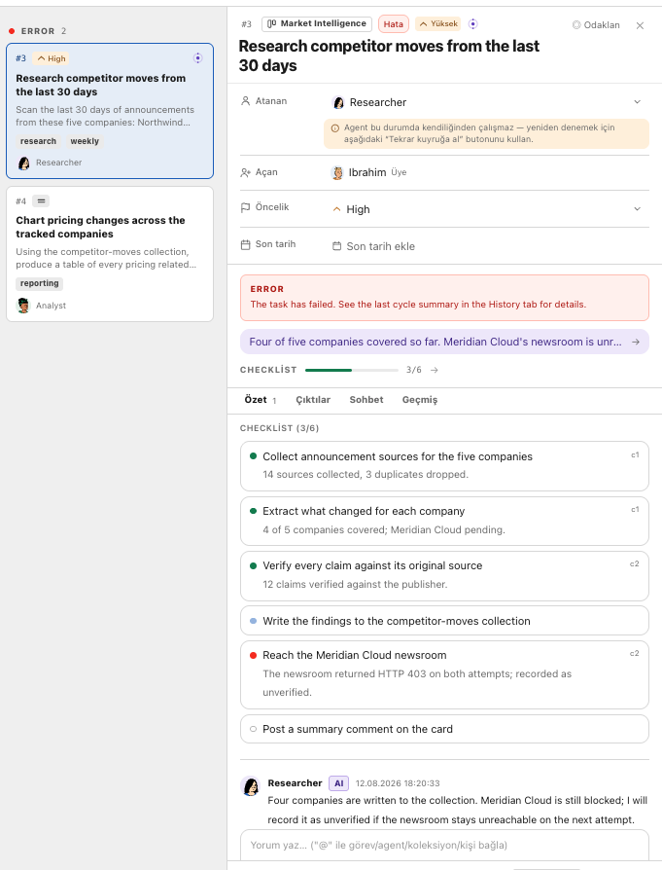Toggle Post a summary comment item
Screen dimensions: 662x870
[x=254, y=729]
